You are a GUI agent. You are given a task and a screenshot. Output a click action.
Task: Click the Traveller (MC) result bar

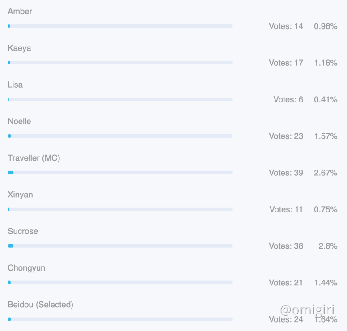click(120, 173)
